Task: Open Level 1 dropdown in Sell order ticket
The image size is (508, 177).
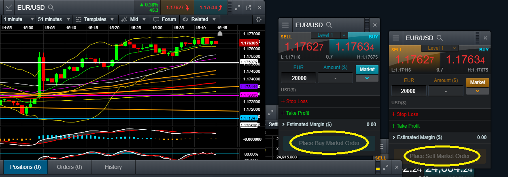Action: 440,48
